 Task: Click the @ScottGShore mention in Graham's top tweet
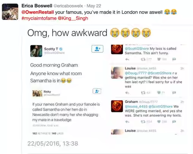coord(137,48)
